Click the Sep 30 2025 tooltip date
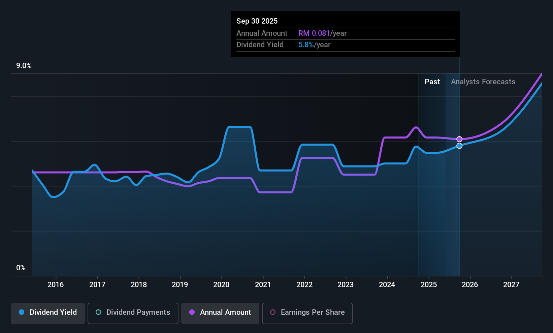 [257, 21]
